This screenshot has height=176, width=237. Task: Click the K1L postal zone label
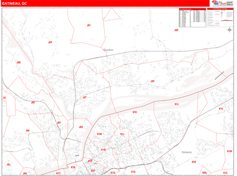click(122, 134)
